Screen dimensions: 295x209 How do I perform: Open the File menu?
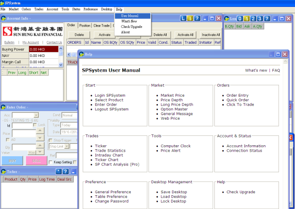click(3, 9)
